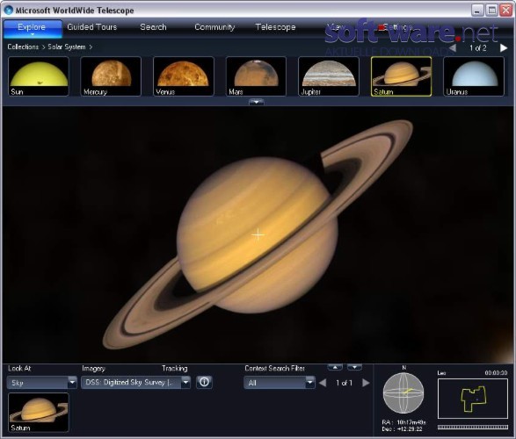The image size is (516, 439).
Task: Click the field of view zoom bar
Action: [x=473, y=428]
